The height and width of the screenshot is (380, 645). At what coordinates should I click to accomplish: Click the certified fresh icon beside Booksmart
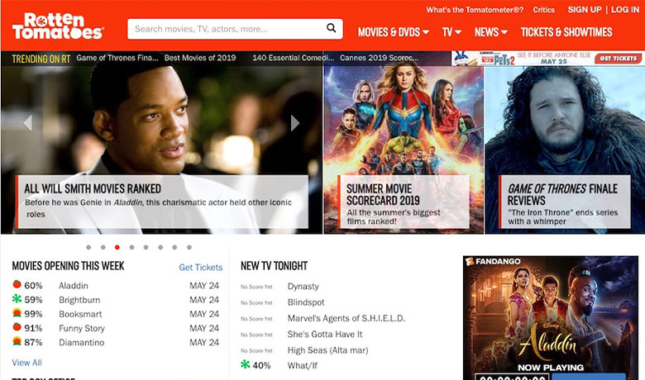click(17, 314)
